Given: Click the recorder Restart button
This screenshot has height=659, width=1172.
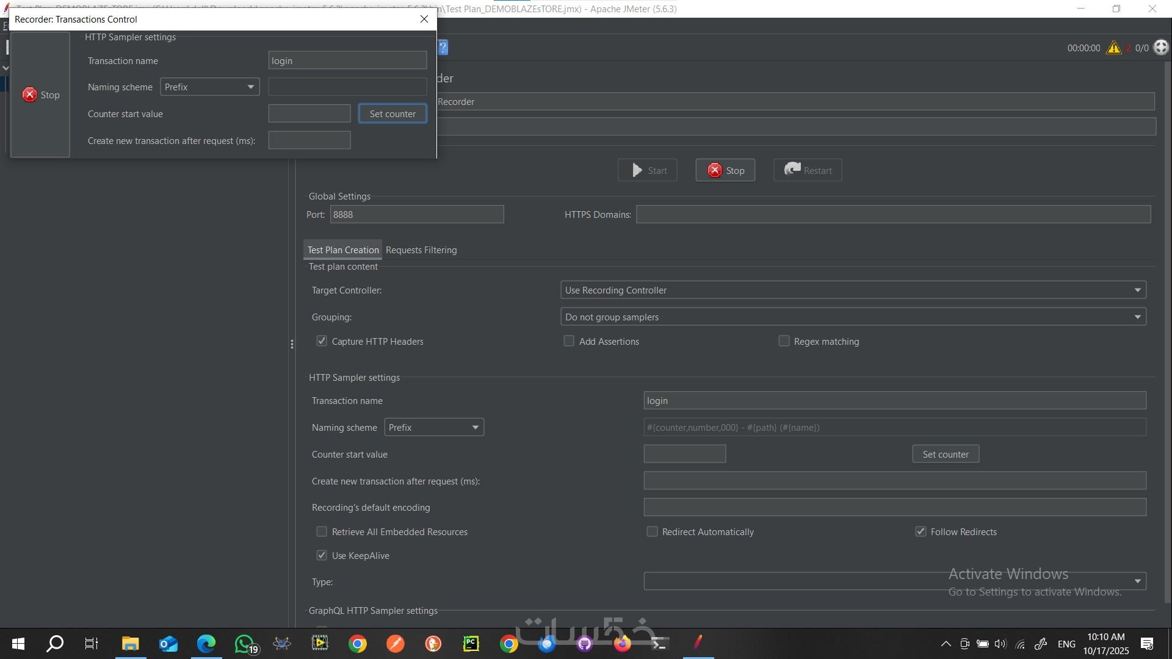Looking at the screenshot, I should (808, 170).
